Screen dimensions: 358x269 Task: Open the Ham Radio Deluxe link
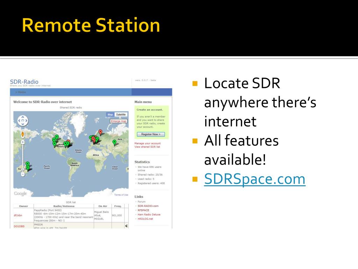[149, 215]
